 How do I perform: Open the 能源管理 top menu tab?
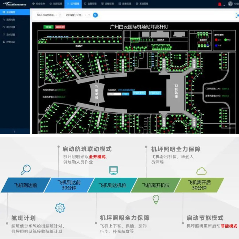(x=56, y=4)
